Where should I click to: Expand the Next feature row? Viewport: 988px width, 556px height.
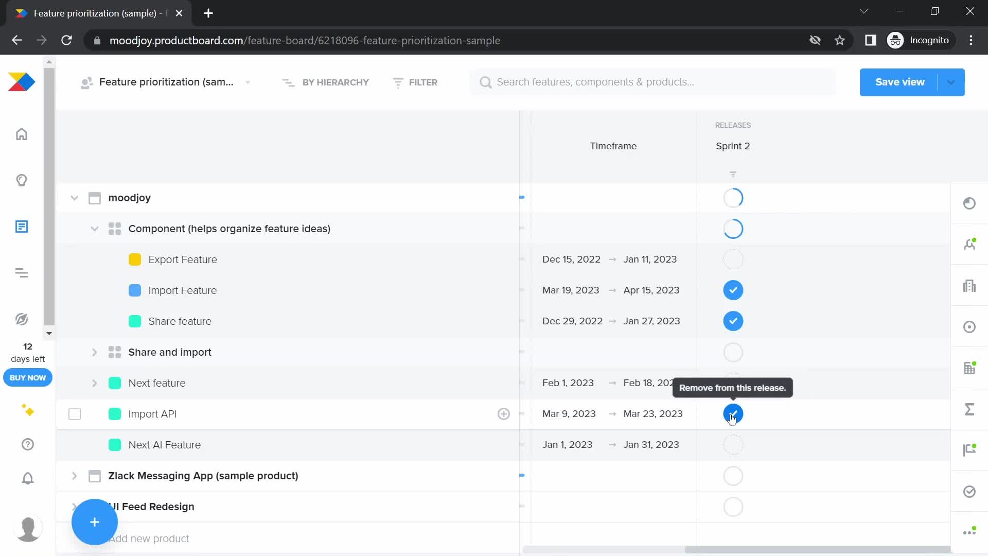pyautogui.click(x=94, y=383)
